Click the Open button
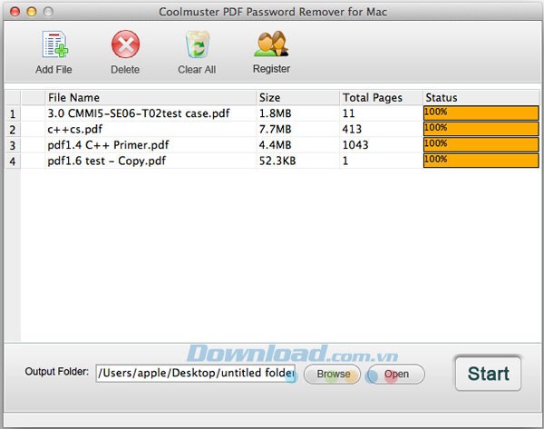The width and height of the screenshot is (544, 429). pyautogui.click(x=396, y=374)
